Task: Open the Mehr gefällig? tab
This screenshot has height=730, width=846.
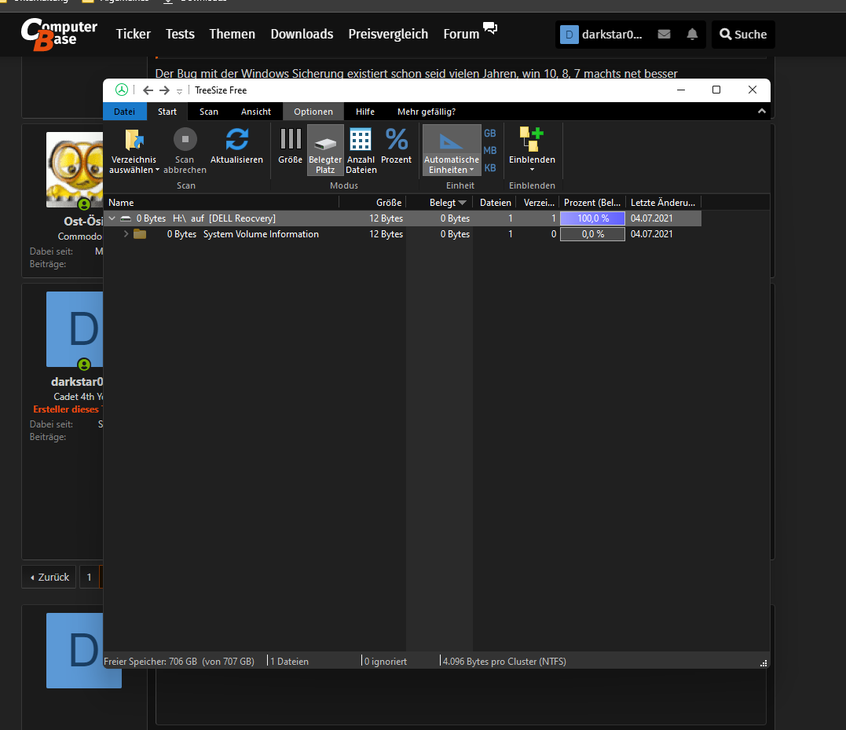Action: pos(427,112)
